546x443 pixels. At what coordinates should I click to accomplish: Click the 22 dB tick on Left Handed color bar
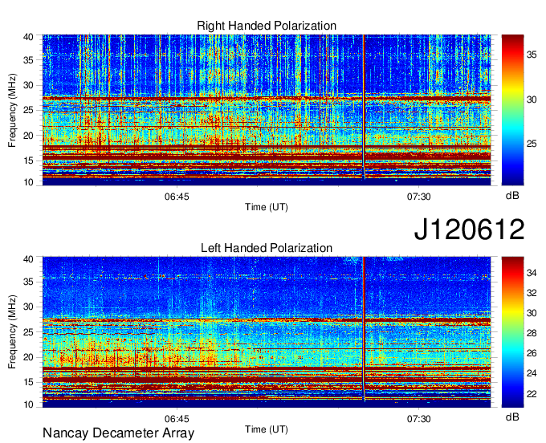click(532, 394)
